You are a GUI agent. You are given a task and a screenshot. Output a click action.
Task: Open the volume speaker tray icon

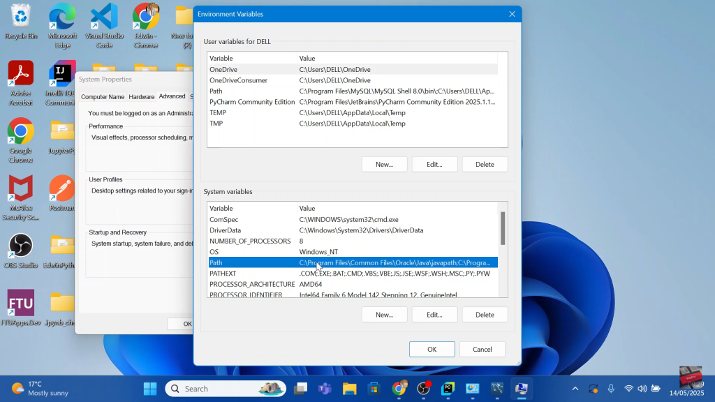pos(642,389)
